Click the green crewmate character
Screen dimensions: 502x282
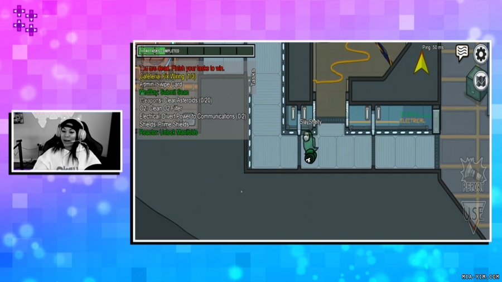pos(309,147)
